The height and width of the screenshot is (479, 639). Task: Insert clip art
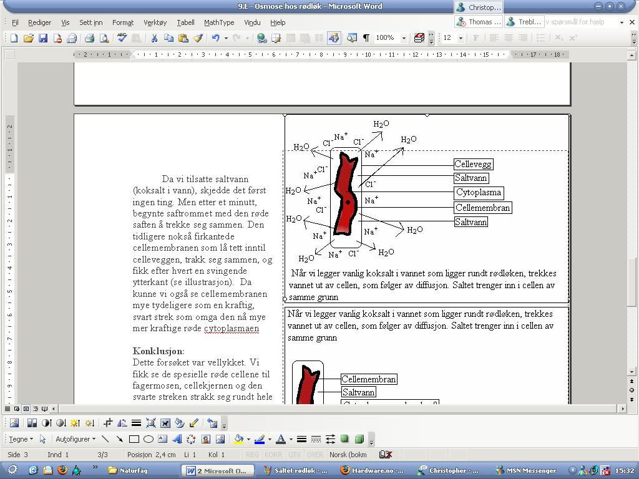pos(206,439)
